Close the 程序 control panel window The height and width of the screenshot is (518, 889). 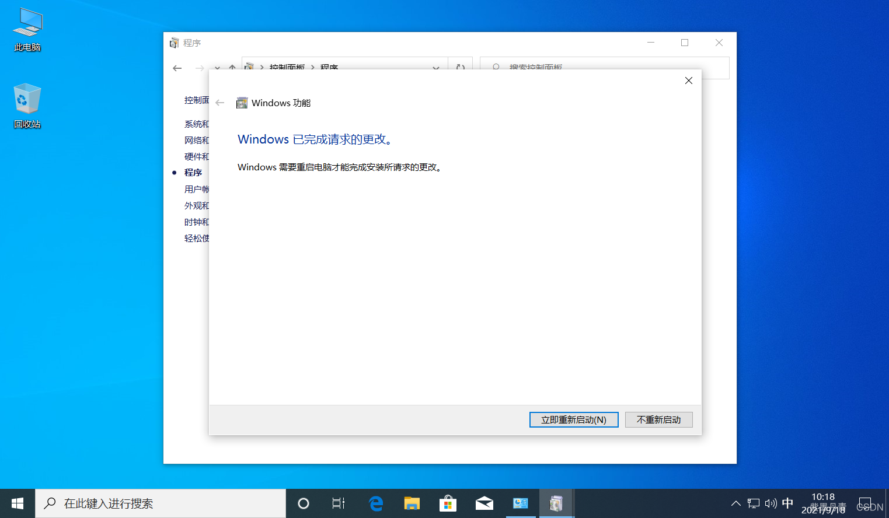pyautogui.click(x=719, y=43)
